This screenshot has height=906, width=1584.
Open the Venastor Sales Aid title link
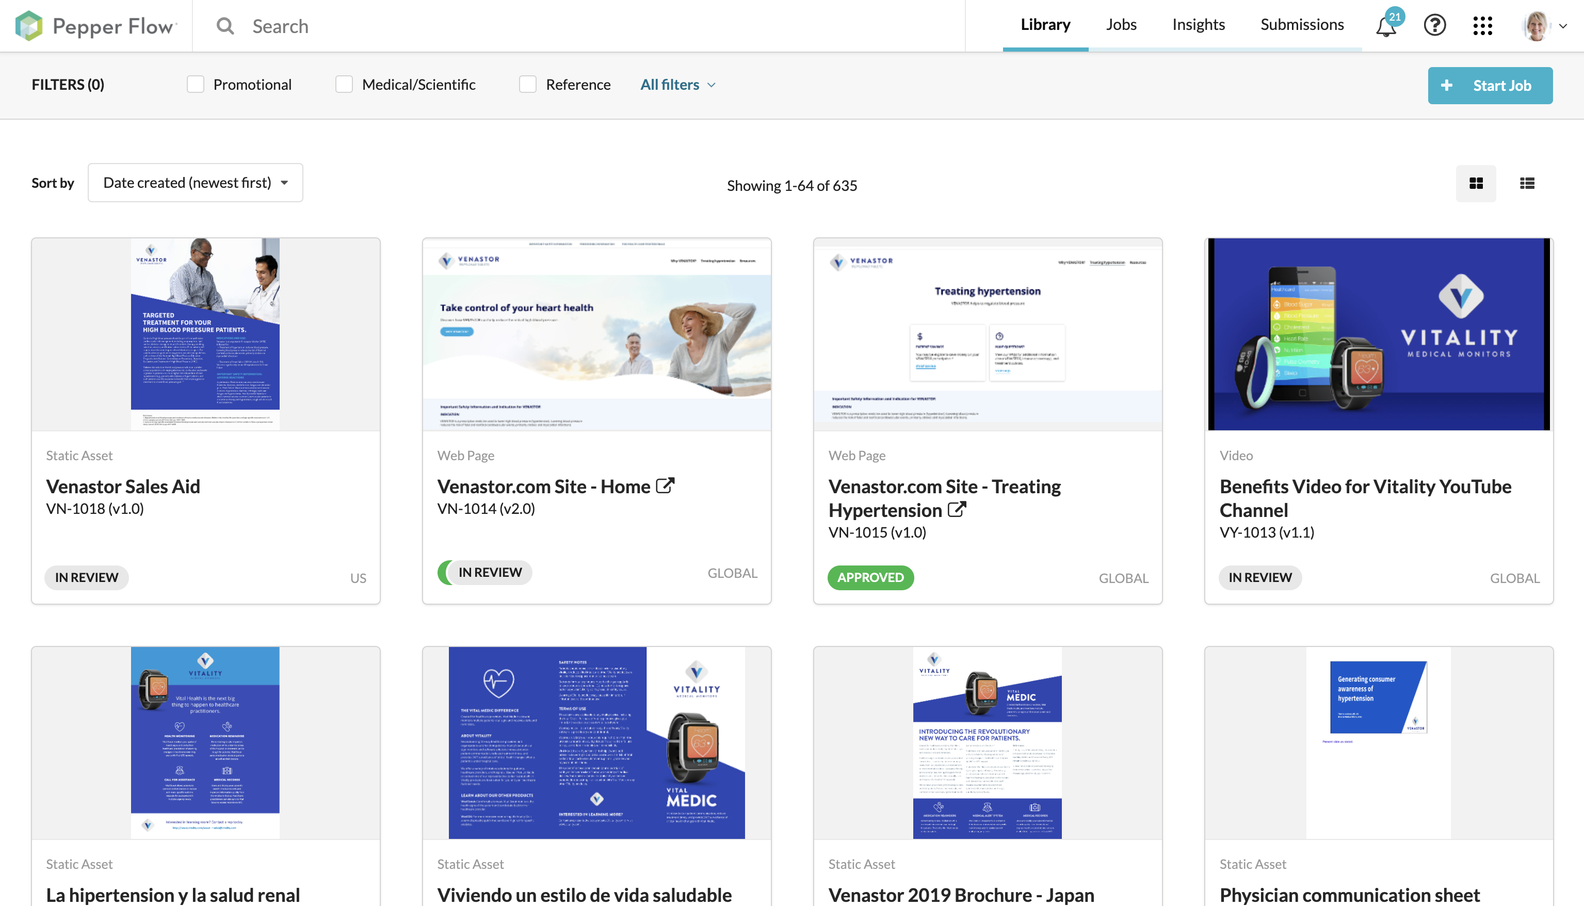tap(123, 487)
